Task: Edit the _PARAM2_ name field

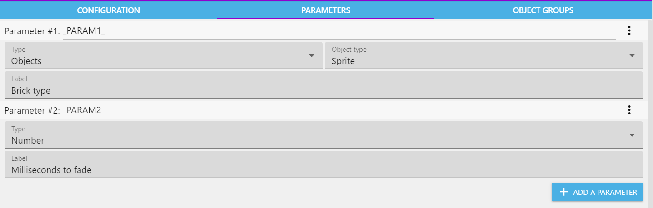Action: [339, 110]
